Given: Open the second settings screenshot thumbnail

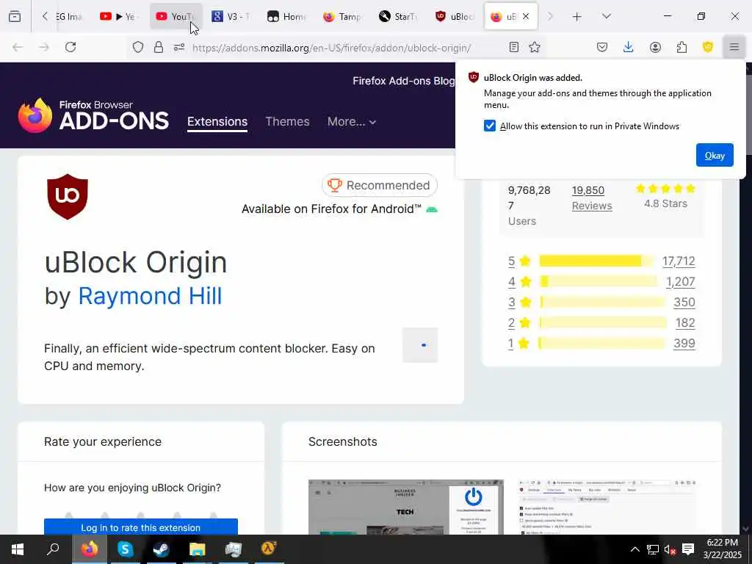Looking at the screenshot, I should (x=607, y=507).
